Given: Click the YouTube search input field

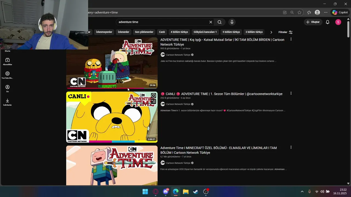Looking at the screenshot, I should coord(163,22).
